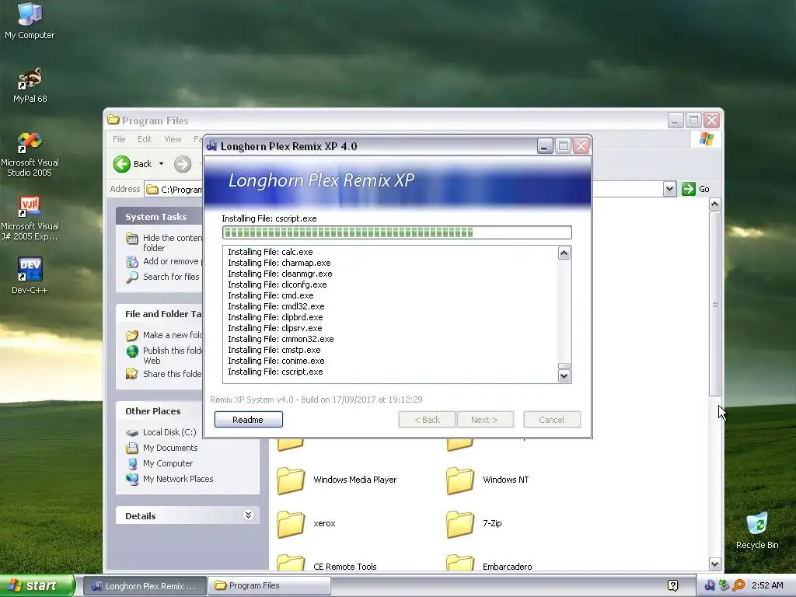Click Explorer scrollbar up arrow
This screenshot has width=796, height=597.
[715, 204]
